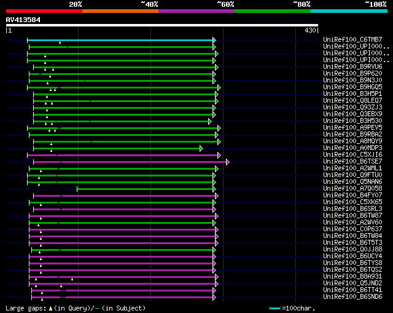Open the UniRef100_B9RVU6 hit label
Viewport: 393px width, 313px height.
click(352, 67)
